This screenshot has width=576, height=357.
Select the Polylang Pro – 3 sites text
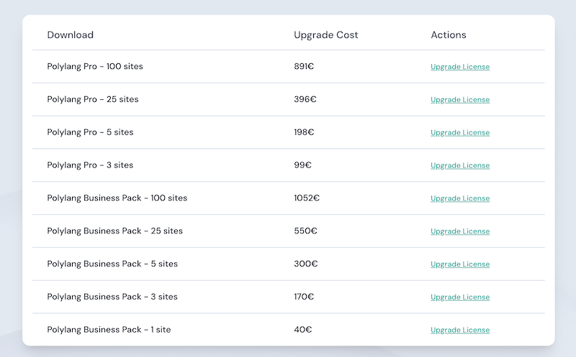[90, 165]
